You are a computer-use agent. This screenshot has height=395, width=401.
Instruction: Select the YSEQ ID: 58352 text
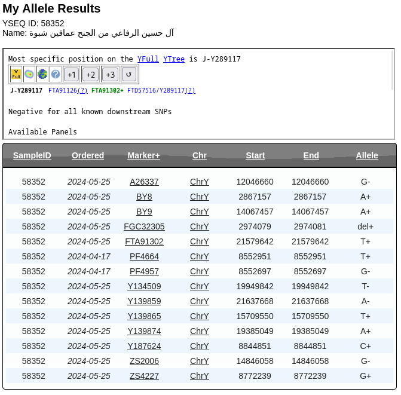33,23
